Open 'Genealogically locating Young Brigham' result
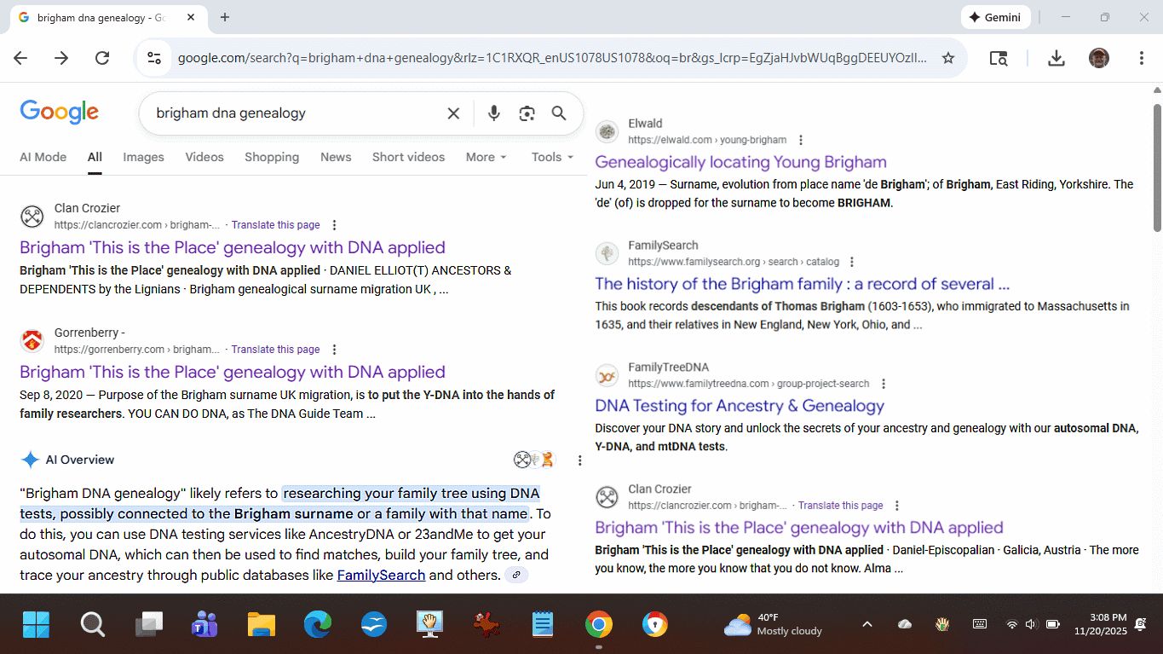 pos(740,162)
